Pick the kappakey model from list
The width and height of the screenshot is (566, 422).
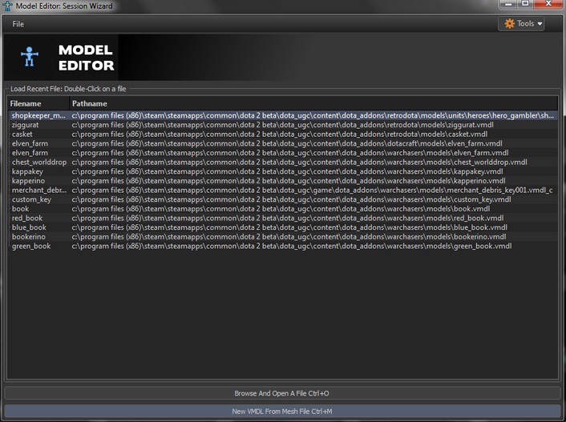pos(28,171)
